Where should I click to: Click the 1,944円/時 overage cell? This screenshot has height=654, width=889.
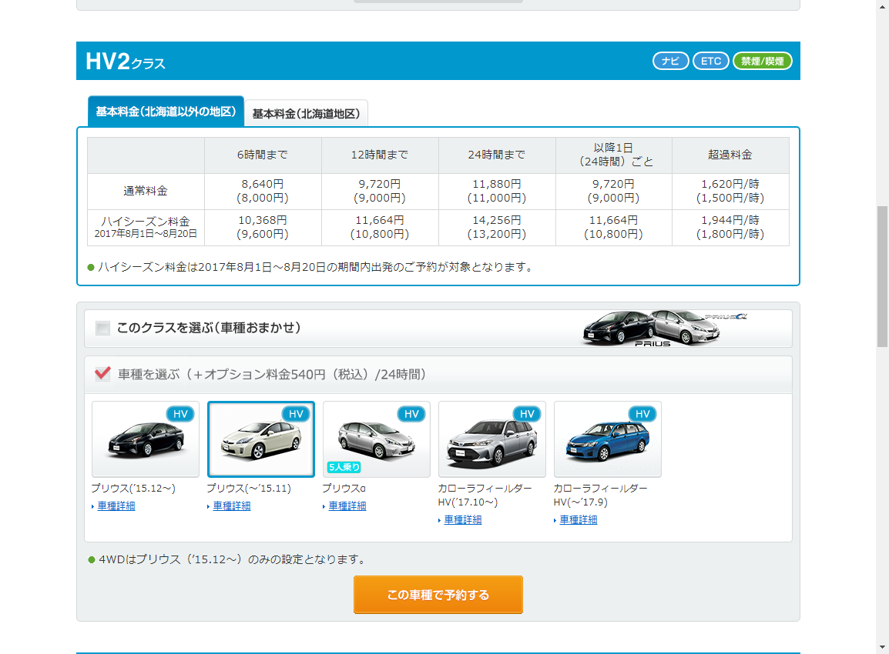(x=730, y=227)
